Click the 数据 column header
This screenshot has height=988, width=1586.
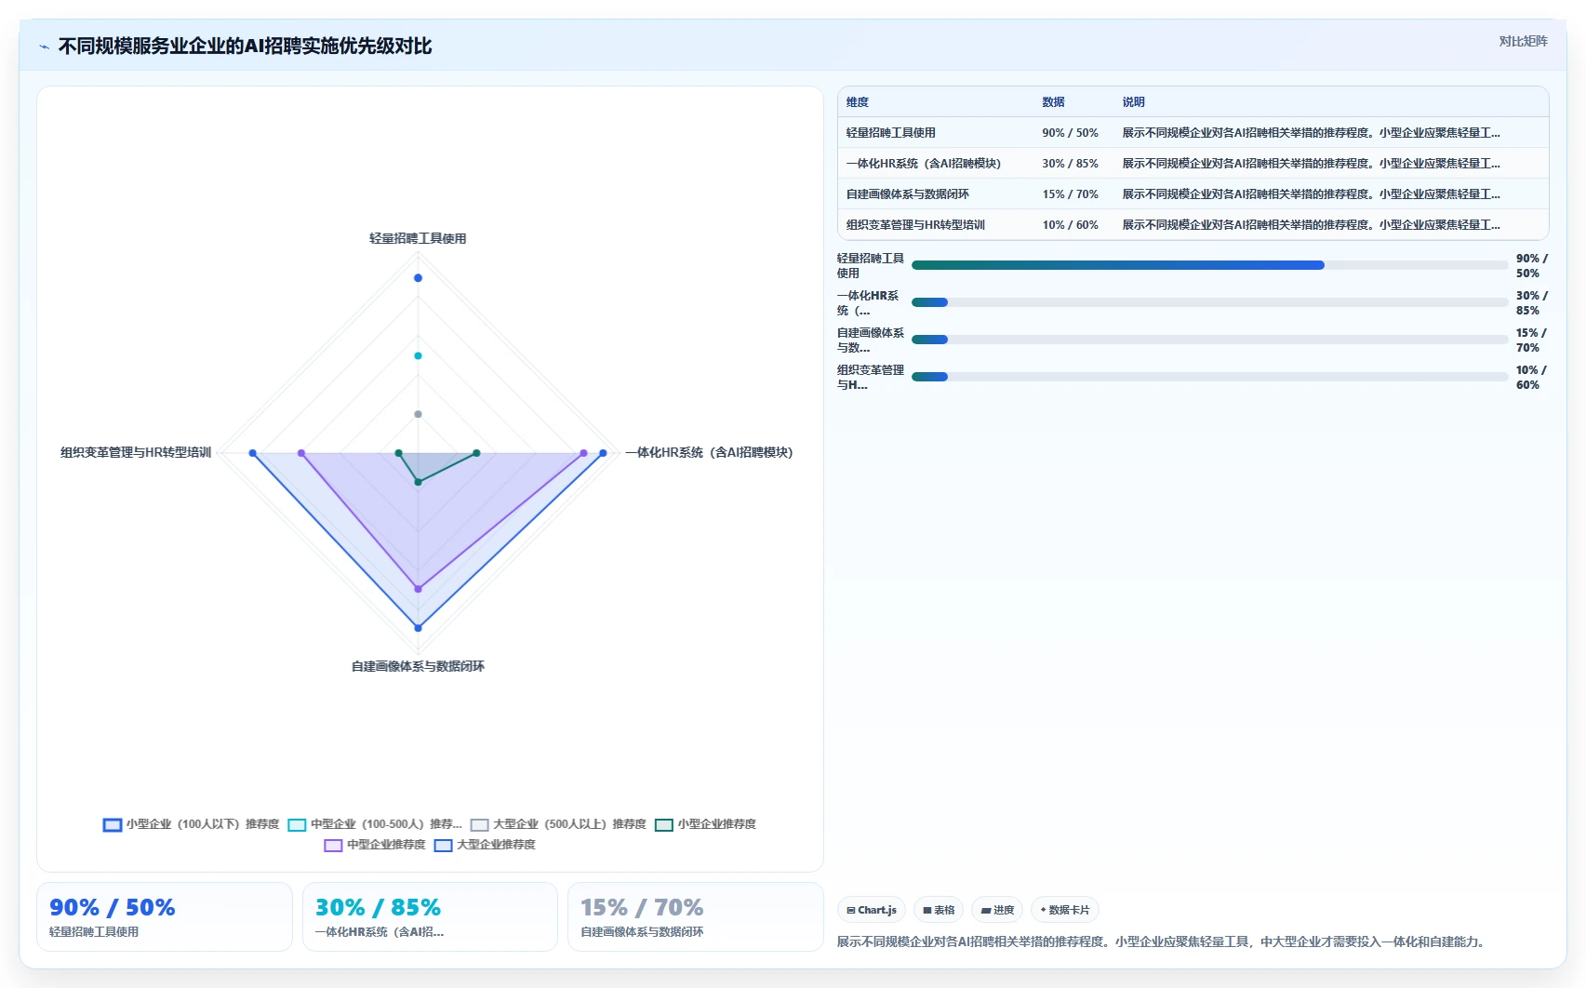point(1053,102)
